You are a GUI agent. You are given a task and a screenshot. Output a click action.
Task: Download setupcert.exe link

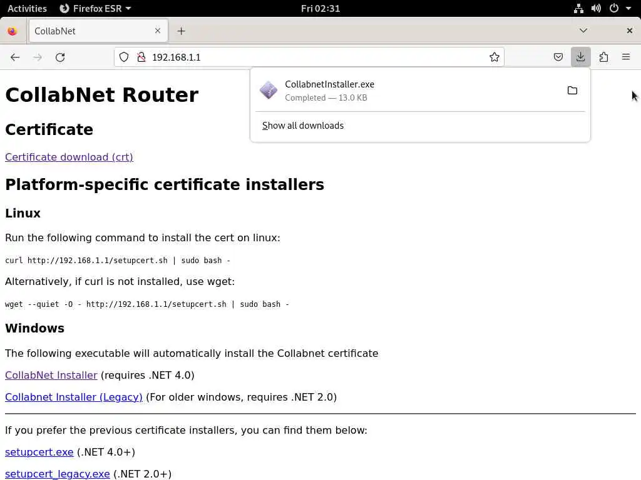[x=39, y=452]
